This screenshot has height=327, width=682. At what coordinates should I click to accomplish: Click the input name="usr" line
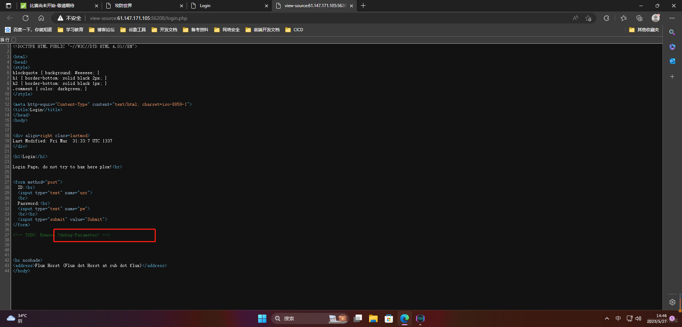click(55, 193)
